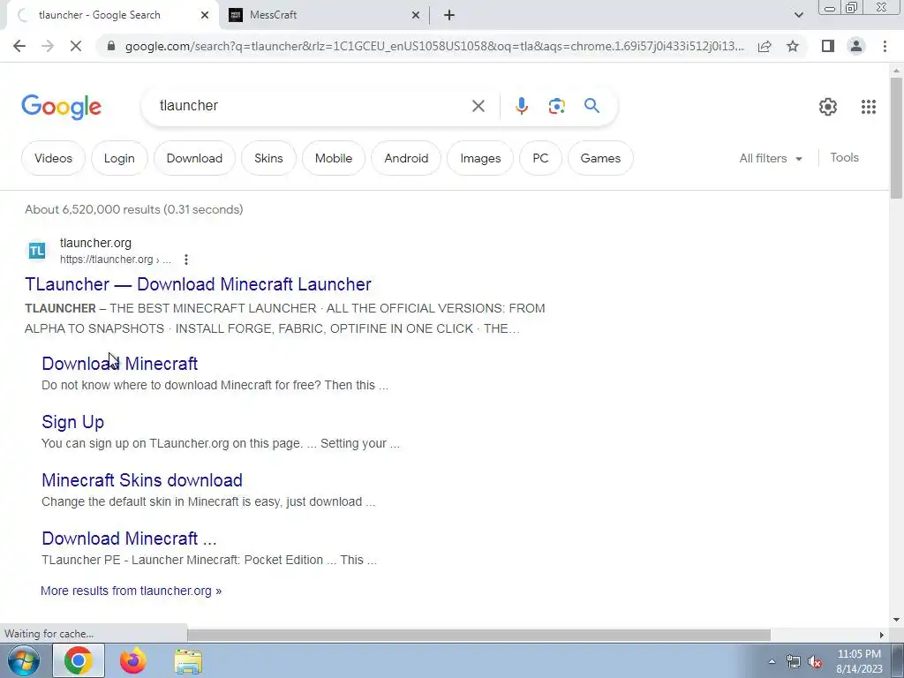
Task: Close the tlauncher Google Search tab
Action: 205,15
